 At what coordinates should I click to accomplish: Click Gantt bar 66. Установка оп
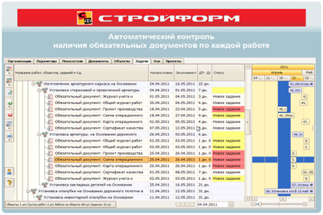tap(289, 191)
